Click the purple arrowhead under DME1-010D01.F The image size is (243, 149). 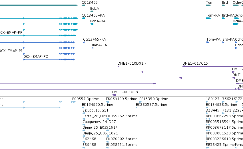(x=119, y=66)
